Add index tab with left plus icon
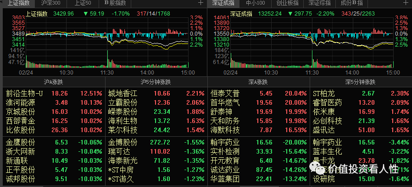 coord(200,3)
